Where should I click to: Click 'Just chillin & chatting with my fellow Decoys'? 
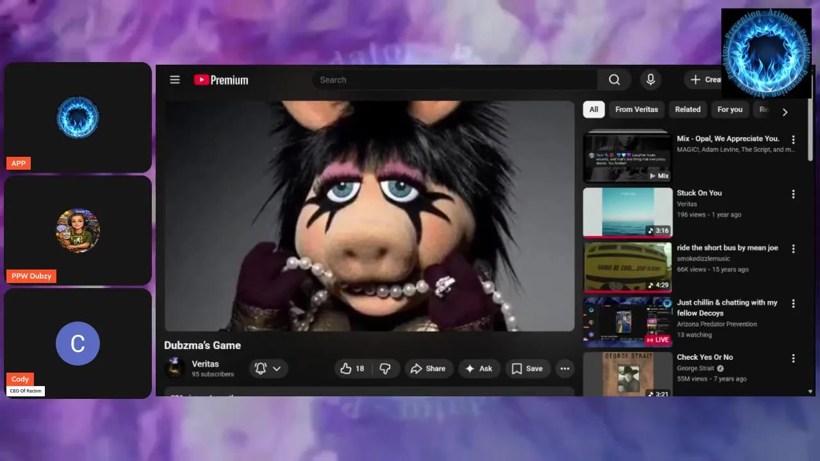(x=727, y=308)
